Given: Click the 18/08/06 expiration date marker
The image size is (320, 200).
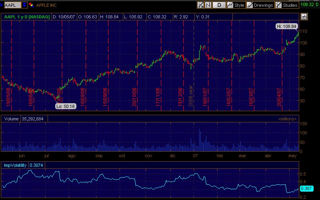Looking at the screenshot, I should point(83,97).
